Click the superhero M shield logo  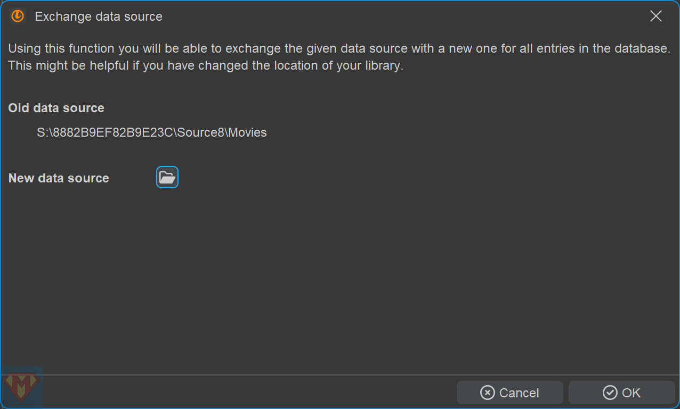[22, 387]
